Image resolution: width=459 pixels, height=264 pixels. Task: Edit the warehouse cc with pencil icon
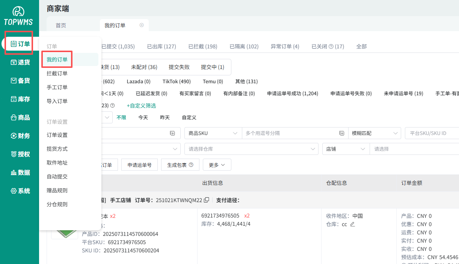pos(352,224)
